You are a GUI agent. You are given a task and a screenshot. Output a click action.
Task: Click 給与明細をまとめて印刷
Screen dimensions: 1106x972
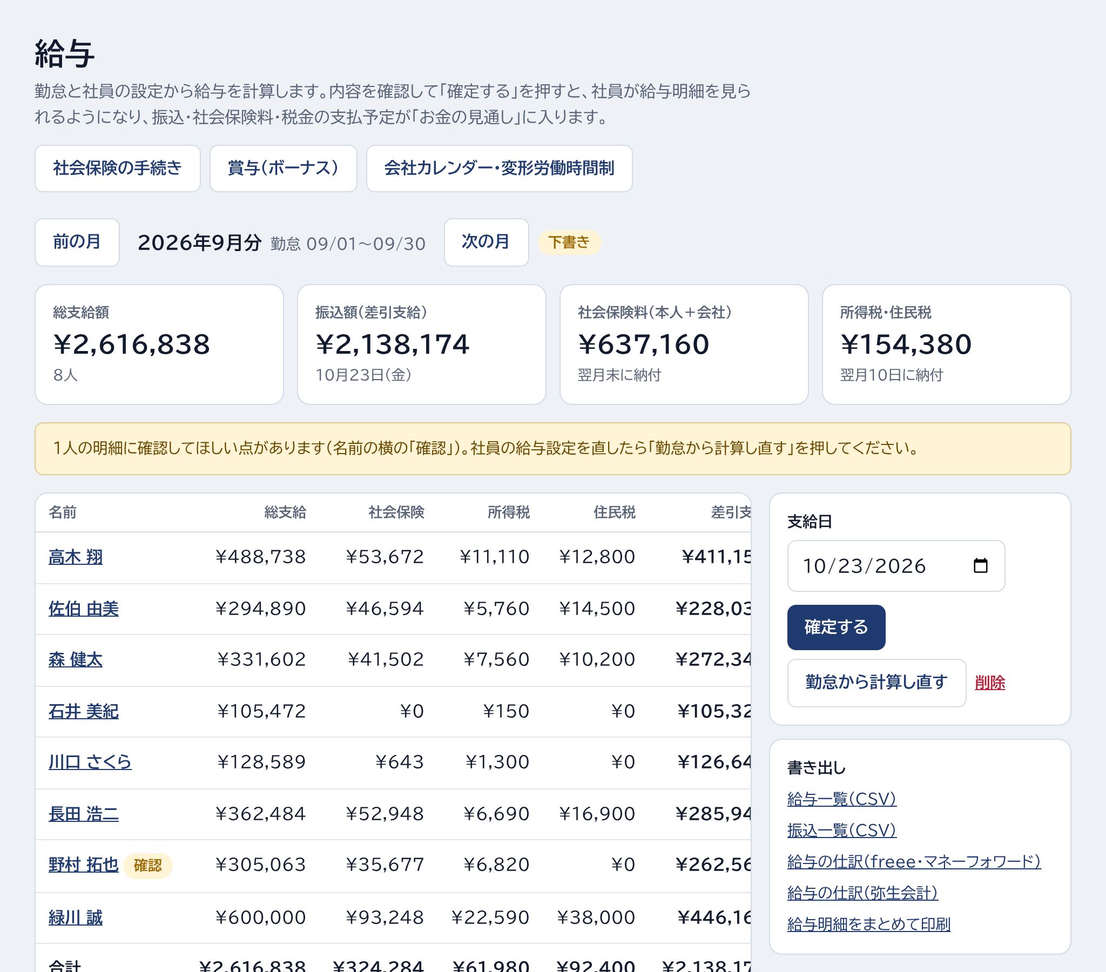click(868, 924)
